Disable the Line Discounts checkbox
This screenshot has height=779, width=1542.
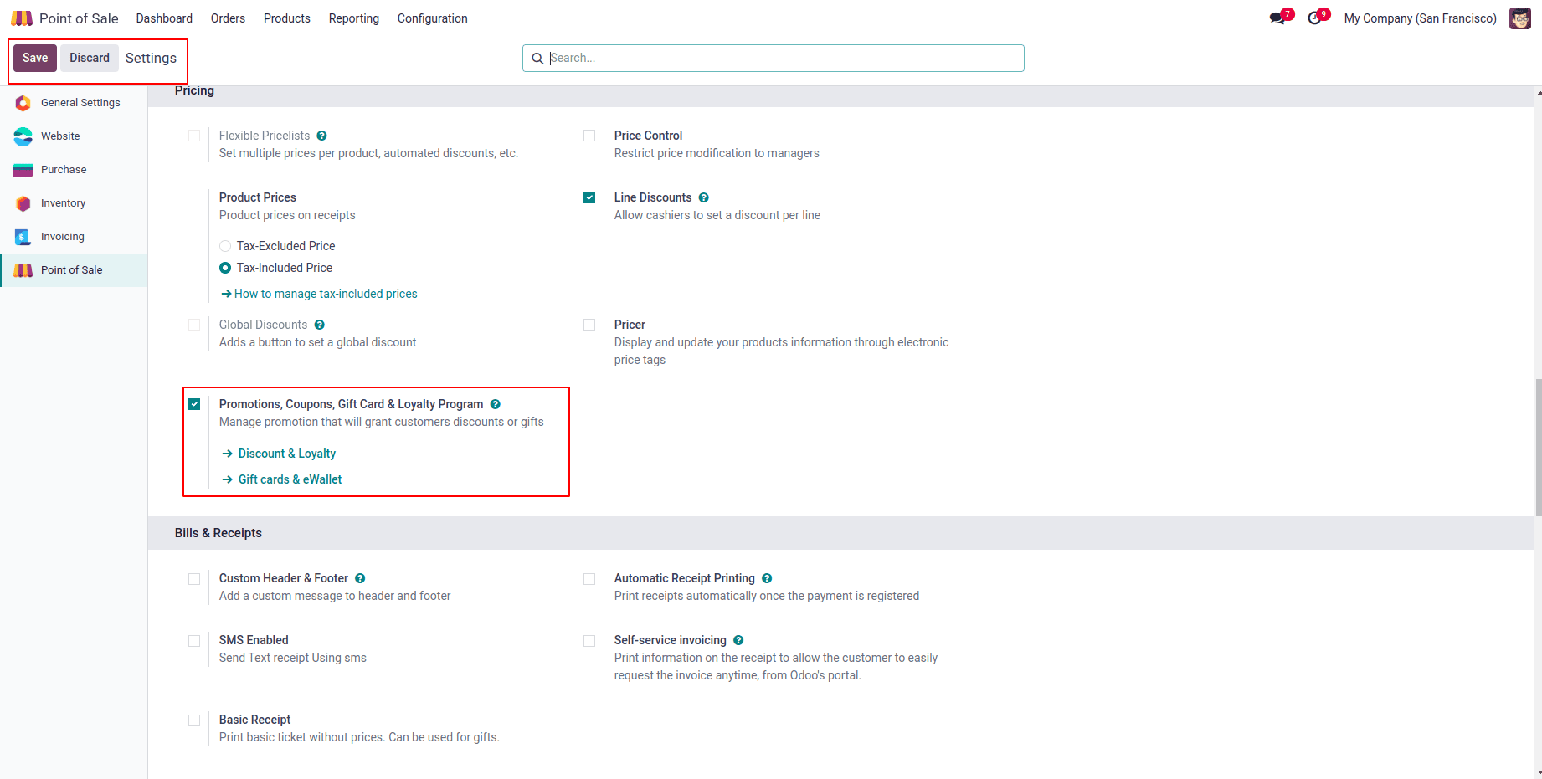(x=589, y=197)
